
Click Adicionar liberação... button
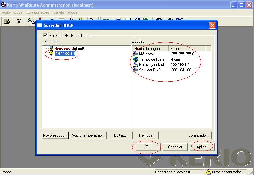click(88, 135)
